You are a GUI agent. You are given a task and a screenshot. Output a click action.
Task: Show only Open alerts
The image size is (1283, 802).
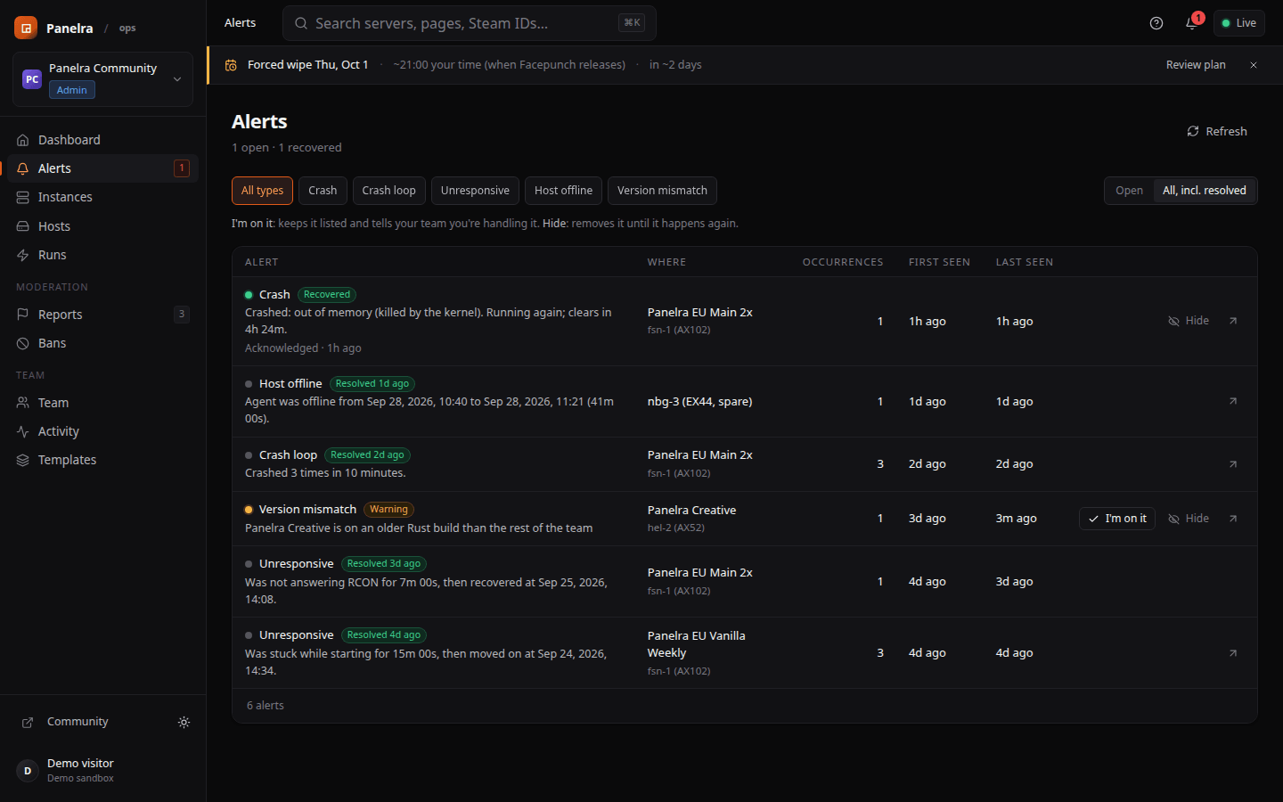click(1129, 191)
